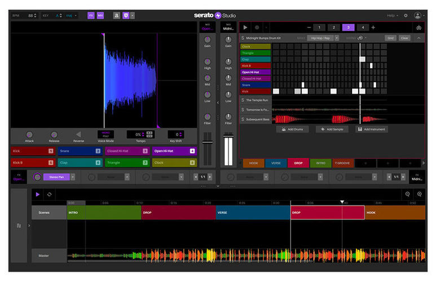Screen dimensions: 436x282
Task: Solo the Temple Run deck
Action: click(x=243, y=100)
